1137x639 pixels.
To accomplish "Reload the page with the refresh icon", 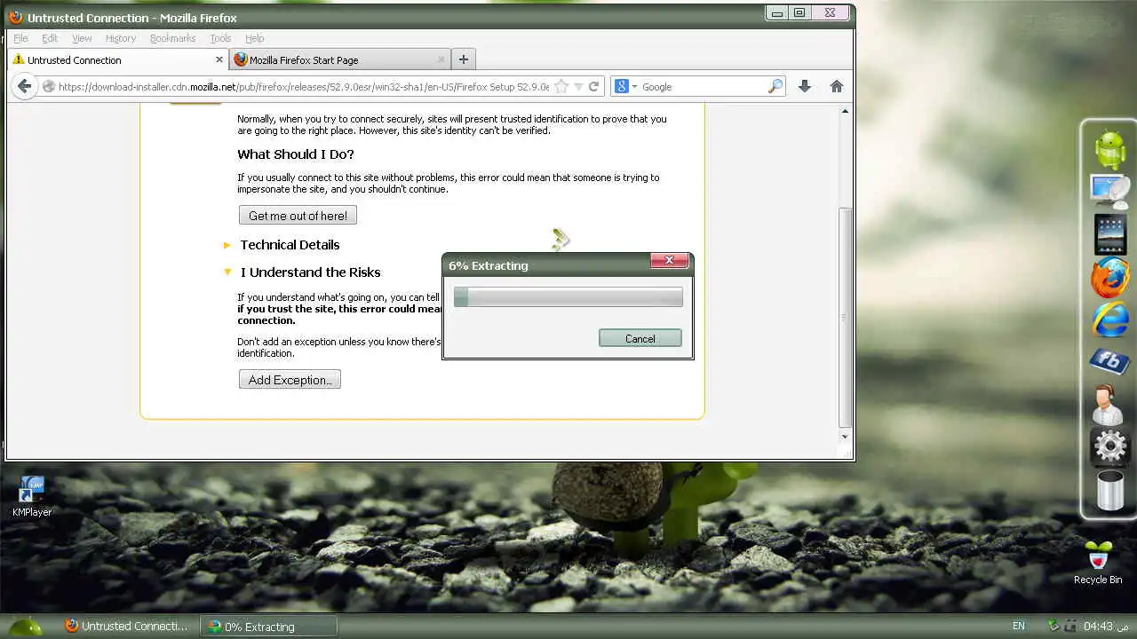I will [x=594, y=86].
